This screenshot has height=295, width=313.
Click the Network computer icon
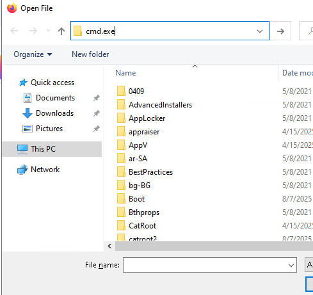(22, 170)
